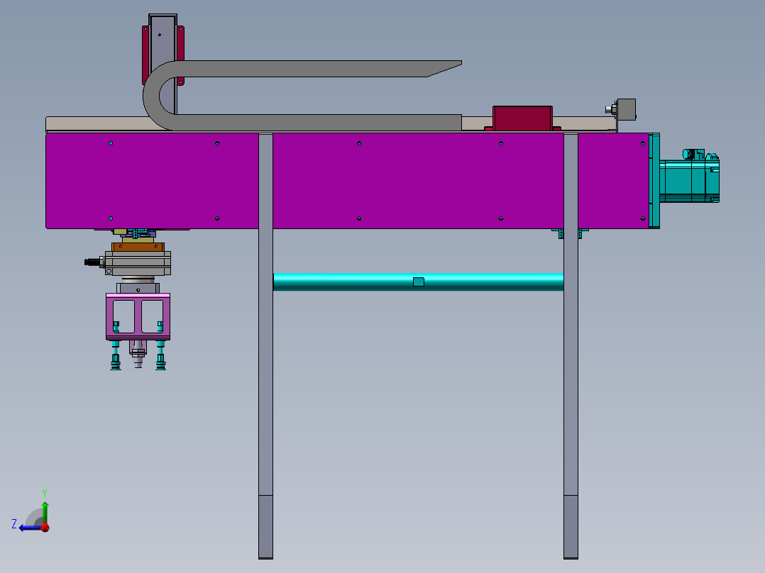
Task: Select the dark red carriage block on rail
Action: pos(522,118)
